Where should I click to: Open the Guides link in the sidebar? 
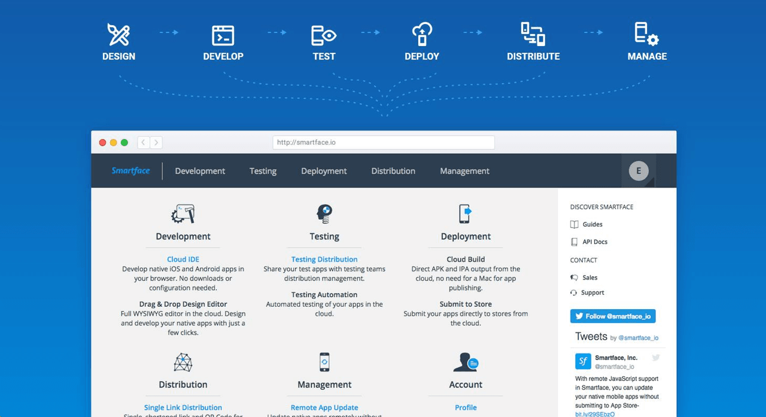592,225
